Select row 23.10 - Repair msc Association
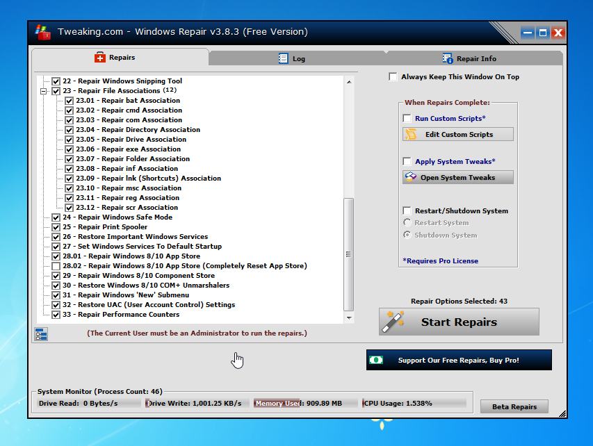The image size is (593, 446). 129,188
